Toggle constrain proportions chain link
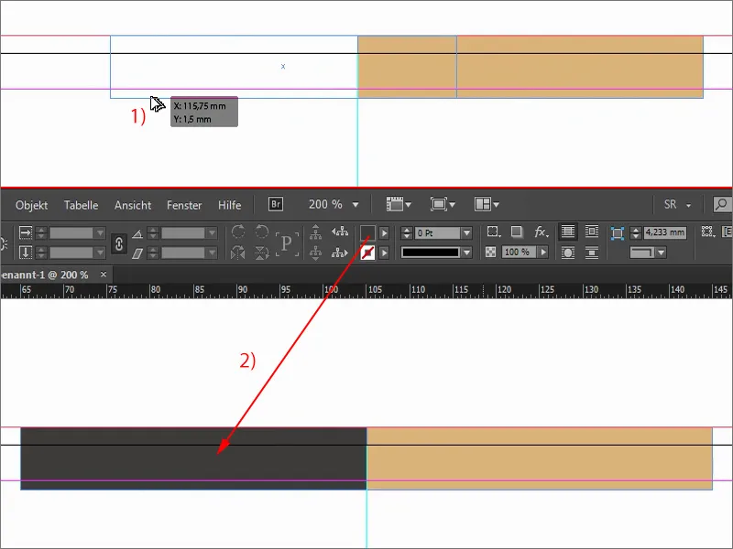The width and height of the screenshot is (733, 549). click(x=119, y=243)
